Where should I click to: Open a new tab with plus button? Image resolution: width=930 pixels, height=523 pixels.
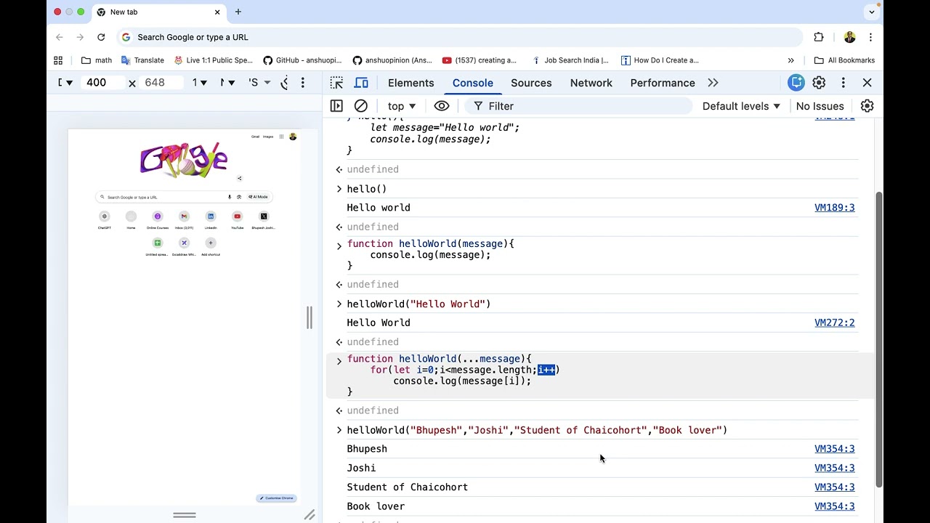pos(238,12)
